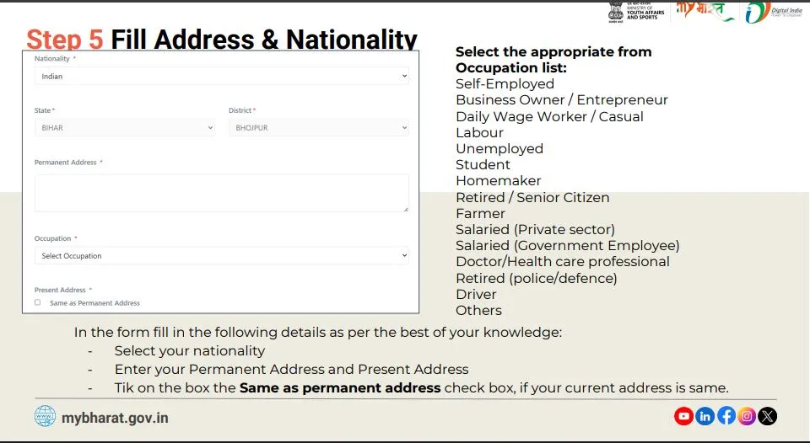Click the Digital India logo
This screenshot has height=443, width=810.
pos(774,12)
